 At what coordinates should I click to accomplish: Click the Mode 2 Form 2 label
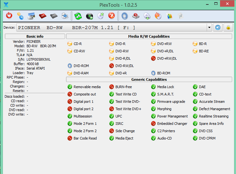85,131
